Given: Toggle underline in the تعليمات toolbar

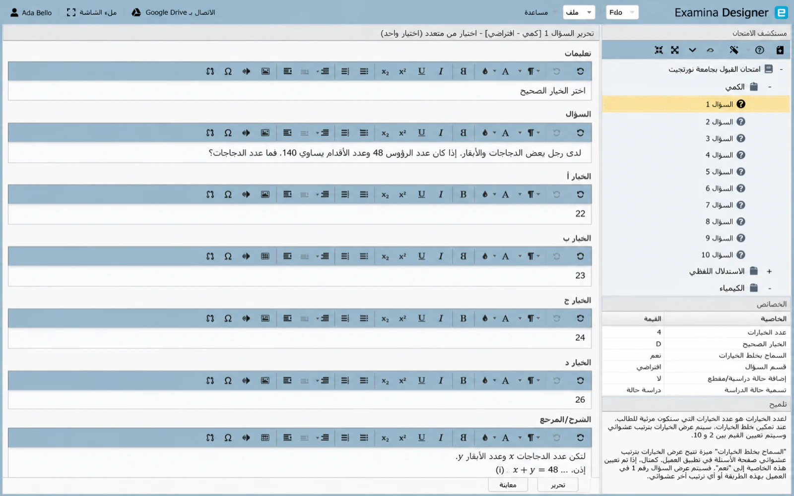Looking at the screenshot, I should tap(421, 71).
